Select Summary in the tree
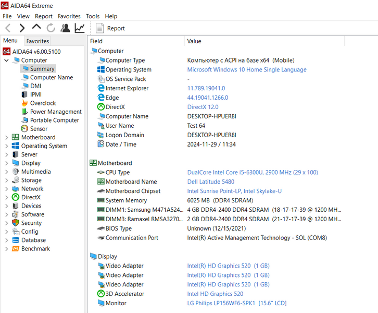The image size is (378, 313). (42, 69)
